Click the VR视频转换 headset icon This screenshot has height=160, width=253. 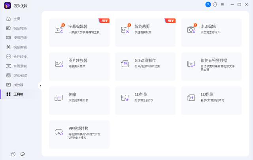coord(59,132)
